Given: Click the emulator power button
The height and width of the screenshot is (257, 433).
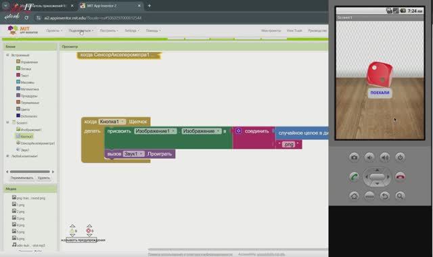Looking at the screenshot, I should tap(400, 158).
